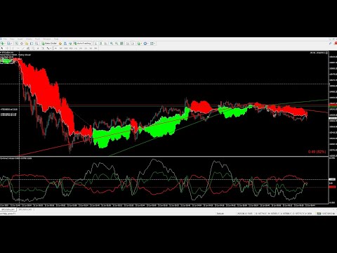Switch chart to Candlesticks style

pyautogui.click(x=101, y=44)
